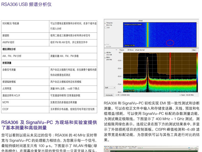Open the Split view dropdown

coord(110,88)
